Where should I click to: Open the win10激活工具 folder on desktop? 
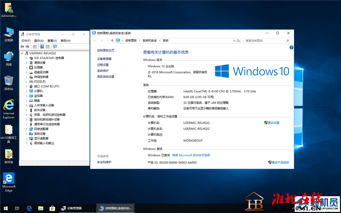(x=9, y=134)
